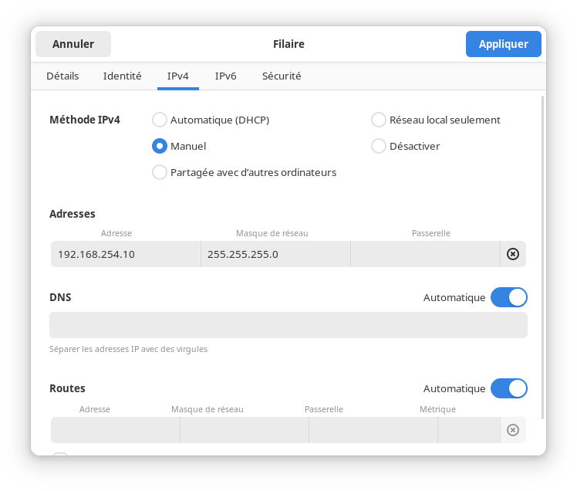Click the Routes Adresse field
Image resolution: width=577 pixels, height=491 pixels.
[x=116, y=430]
